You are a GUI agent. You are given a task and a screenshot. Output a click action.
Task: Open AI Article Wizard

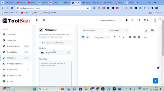coord(13,46)
